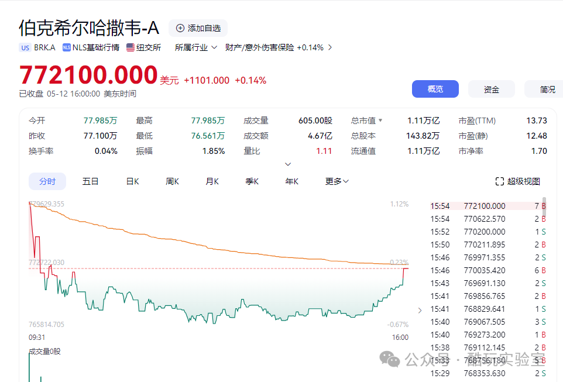Click the 概览 overview button

click(435, 89)
